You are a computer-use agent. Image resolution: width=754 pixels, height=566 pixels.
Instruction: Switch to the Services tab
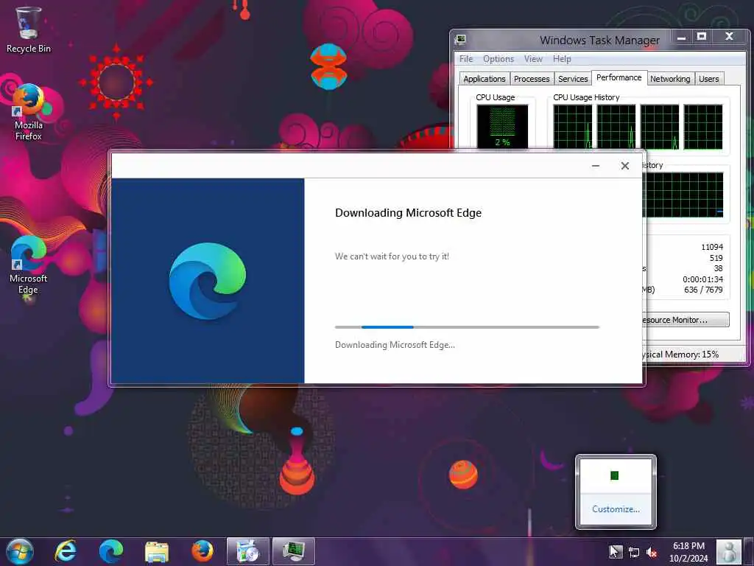pos(573,79)
